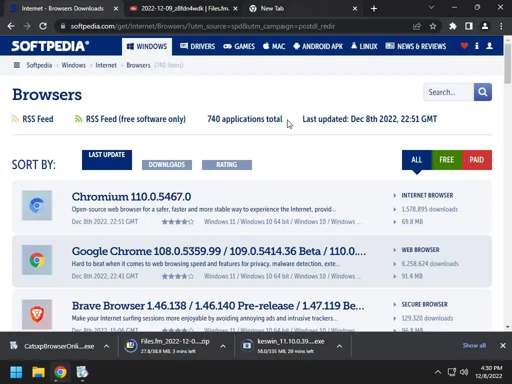Click the info icon in Softpedia header

click(477, 45)
